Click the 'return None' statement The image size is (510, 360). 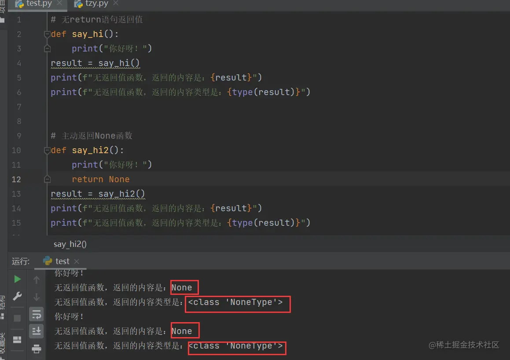click(x=100, y=179)
